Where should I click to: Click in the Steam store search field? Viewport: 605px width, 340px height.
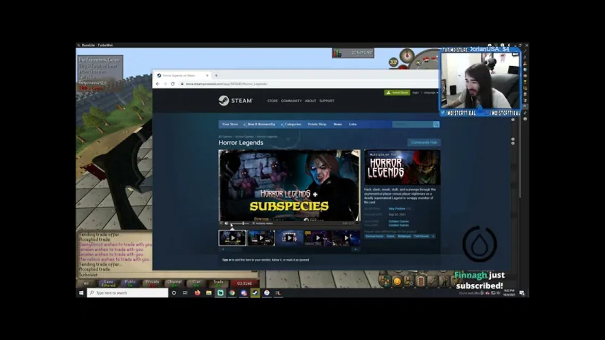point(412,124)
